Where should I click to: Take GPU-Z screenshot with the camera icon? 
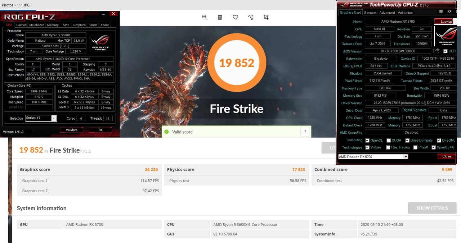441,12
